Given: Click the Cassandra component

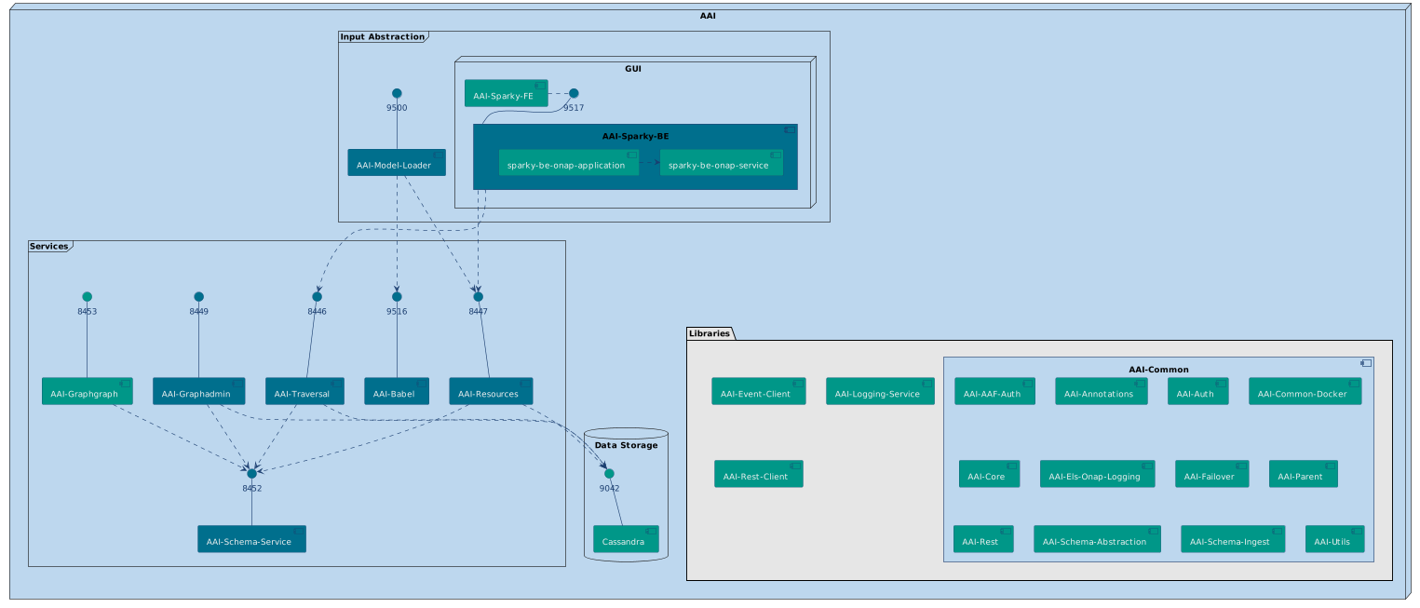Looking at the screenshot, I should pos(627,539).
